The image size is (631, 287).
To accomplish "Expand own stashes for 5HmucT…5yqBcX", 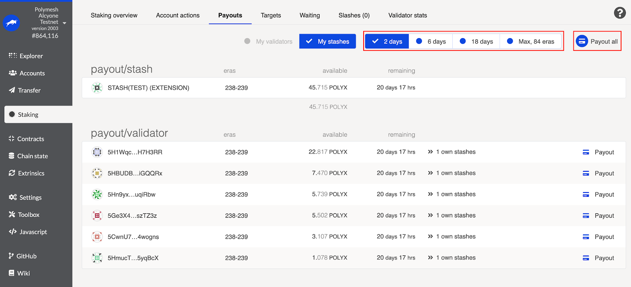I will pyautogui.click(x=452, y=258).
